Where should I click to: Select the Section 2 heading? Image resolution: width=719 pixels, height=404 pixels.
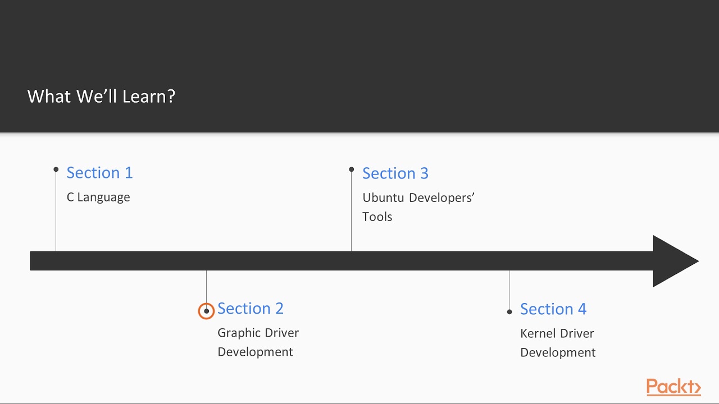pyautogui.click(x=251, y=308)
